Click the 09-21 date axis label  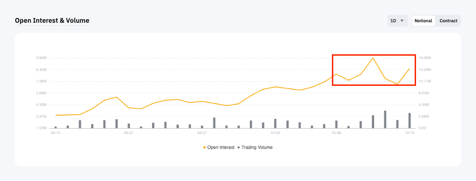click(129, 133)
